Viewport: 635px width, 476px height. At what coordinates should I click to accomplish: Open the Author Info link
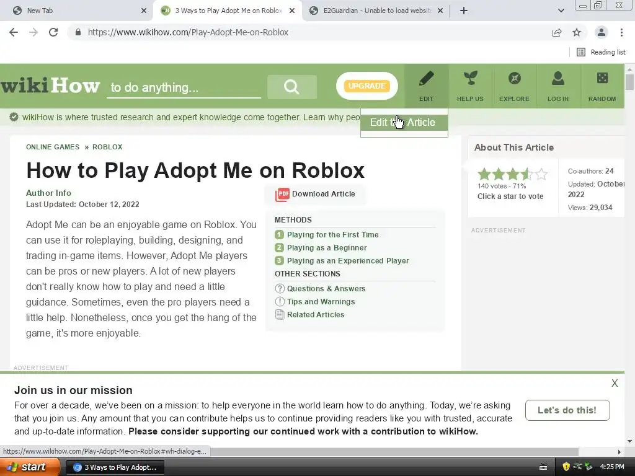(48, 193)
